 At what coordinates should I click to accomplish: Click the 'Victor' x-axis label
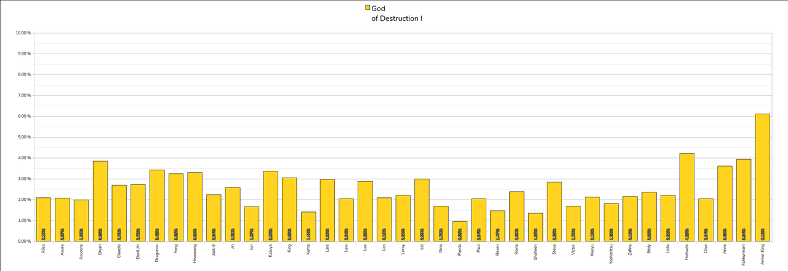[573, 249]
